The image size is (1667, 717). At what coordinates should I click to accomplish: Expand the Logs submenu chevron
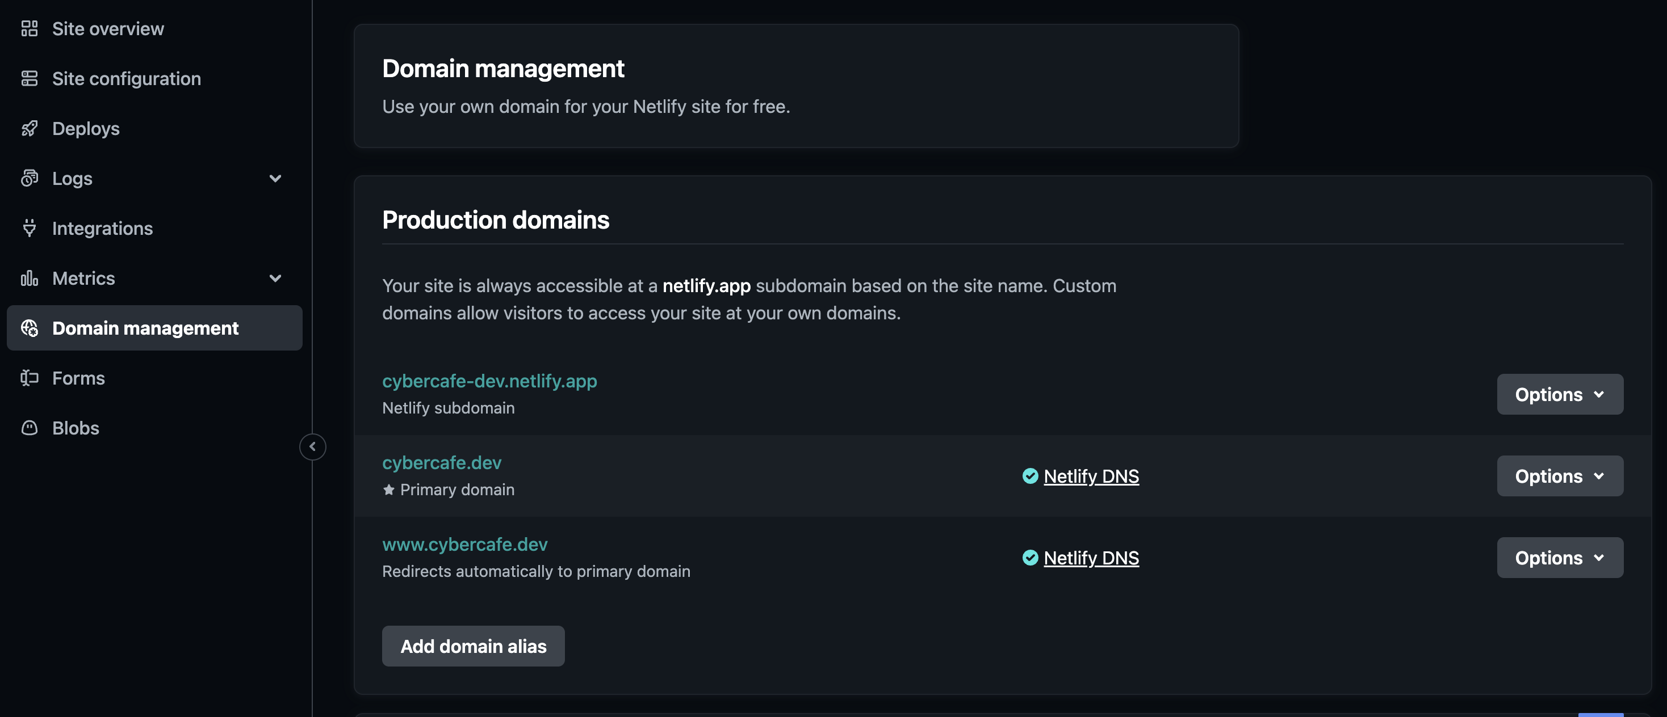[275, 179]
